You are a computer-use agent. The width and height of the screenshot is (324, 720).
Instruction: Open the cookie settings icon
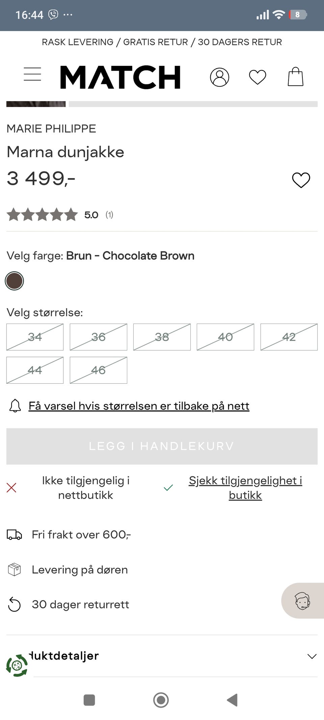point(17,666)
